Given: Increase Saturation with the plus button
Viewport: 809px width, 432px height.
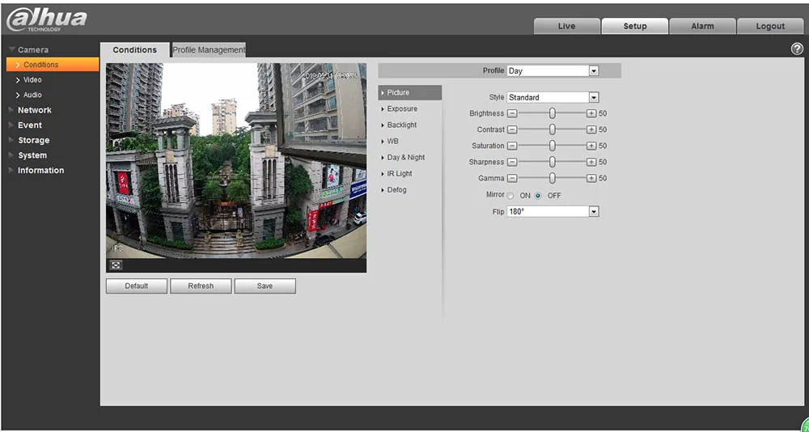Looking at the screenshot, I should [591, 146].
